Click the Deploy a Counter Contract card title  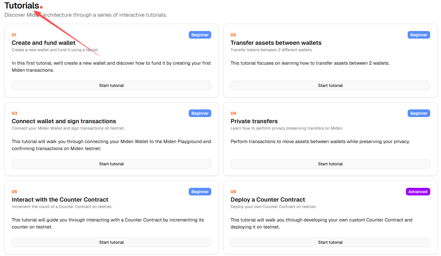[x=268, y=199]
